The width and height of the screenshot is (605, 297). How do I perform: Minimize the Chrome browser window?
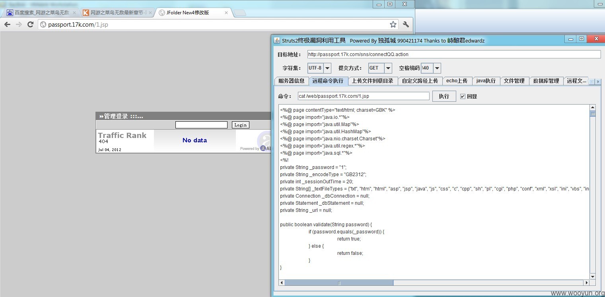point(379,4)
